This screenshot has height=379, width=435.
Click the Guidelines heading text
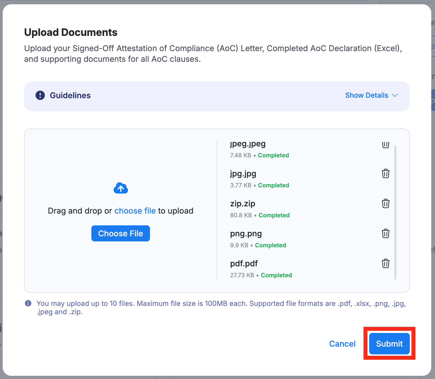tap(70, 95)
